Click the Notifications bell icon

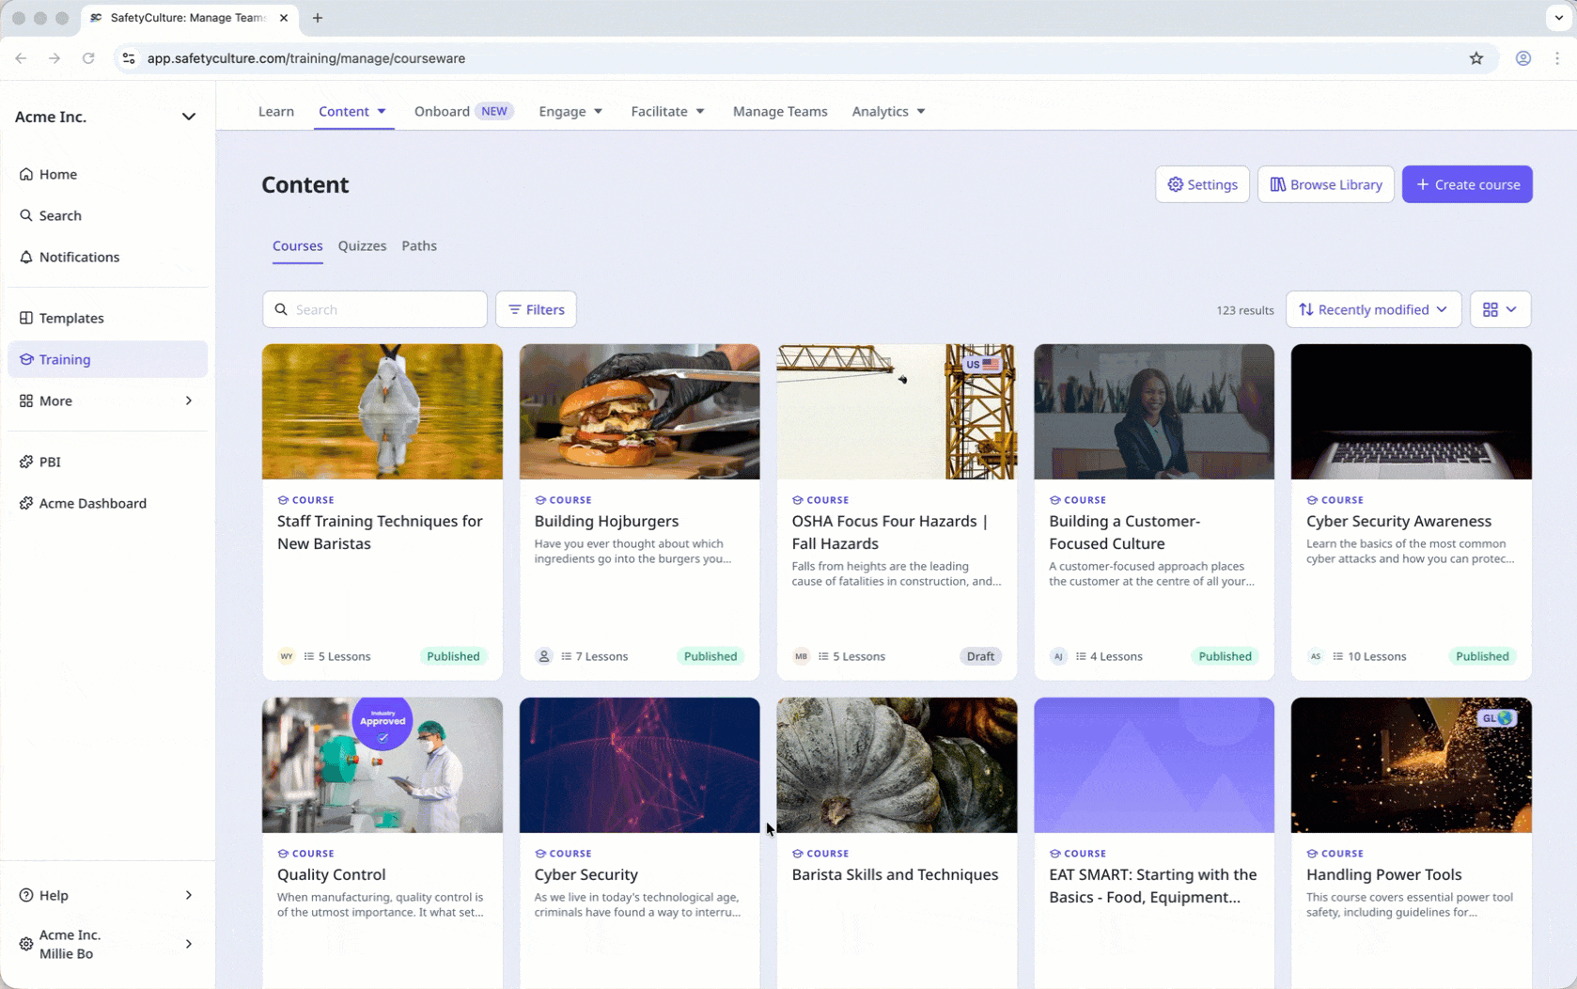pyautogui.click(x=26, y=257)
